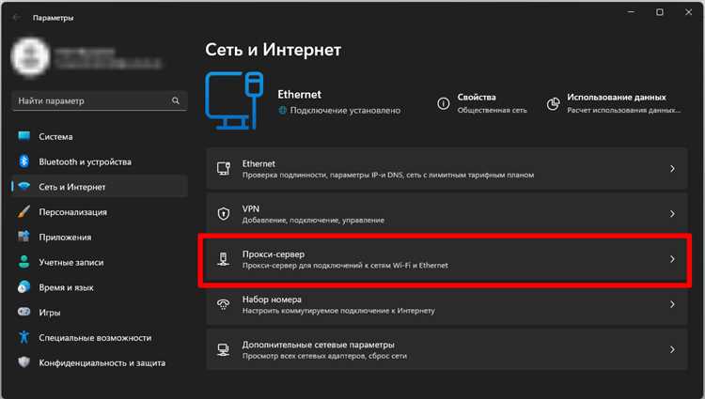This screenshot has width=705, height=399.
Task: Click the Сеть и Интернет Wi-Fi icon
Action: coord(23,186)
